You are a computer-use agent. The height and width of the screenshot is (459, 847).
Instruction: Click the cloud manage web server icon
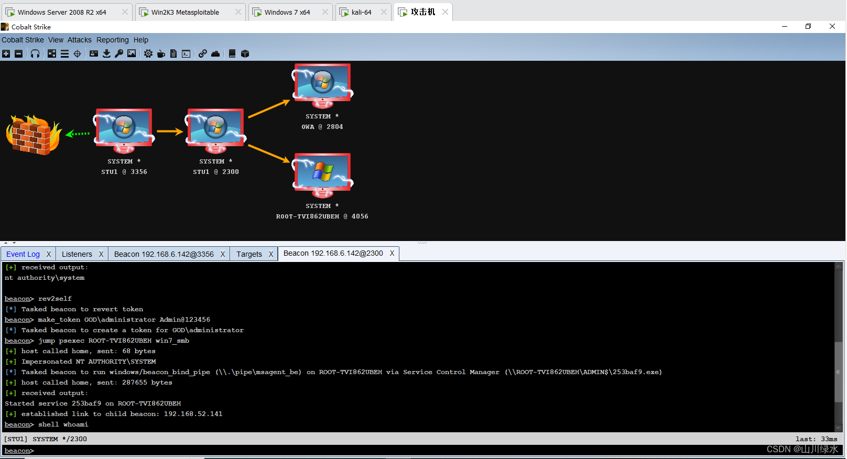[215, 53]
